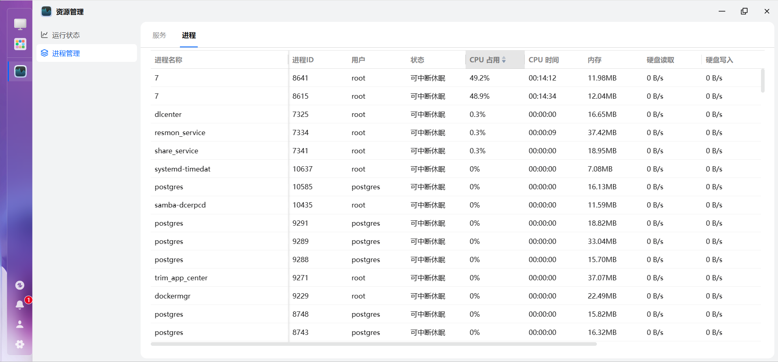Click process ID 9288
778x362 pixels.
300,260
